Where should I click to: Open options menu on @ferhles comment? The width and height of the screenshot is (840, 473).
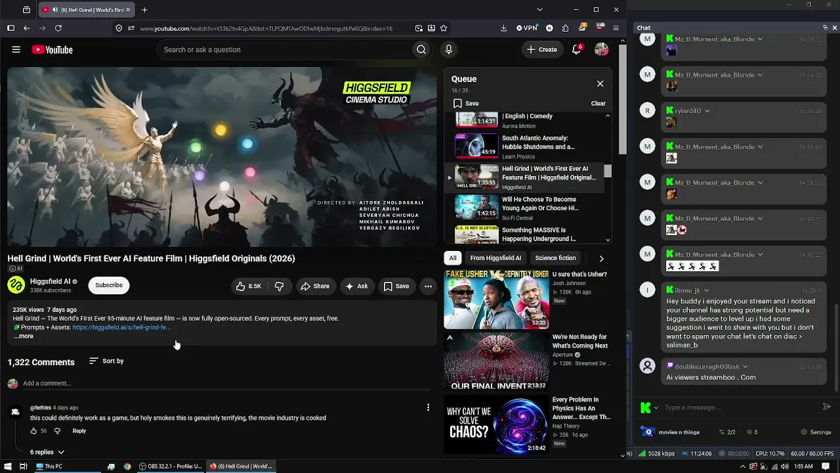pos(428,408)
